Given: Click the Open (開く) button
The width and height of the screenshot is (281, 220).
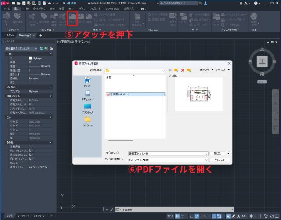Looking at the screenshot, I should 216,154.
